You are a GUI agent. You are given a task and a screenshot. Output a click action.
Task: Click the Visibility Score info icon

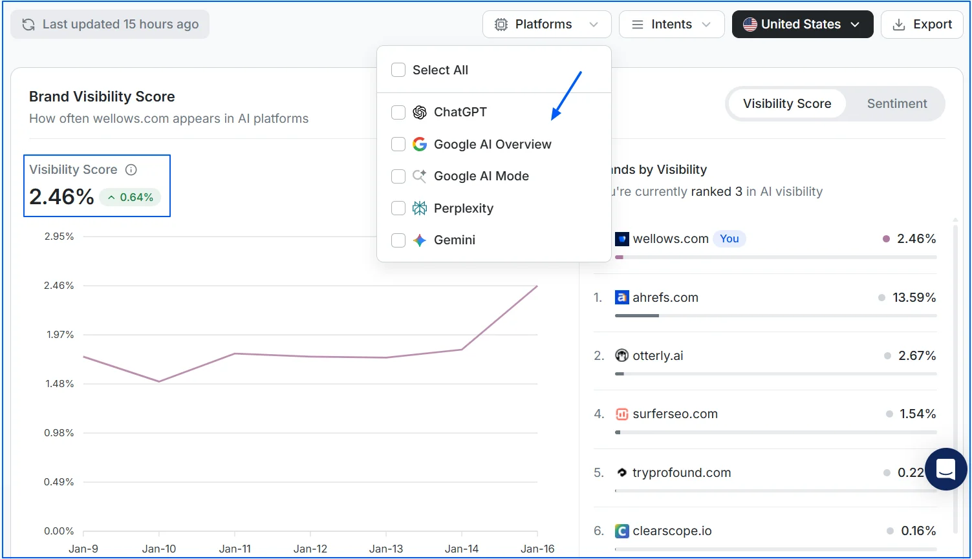pyautogui.click(x=131, y=170)
